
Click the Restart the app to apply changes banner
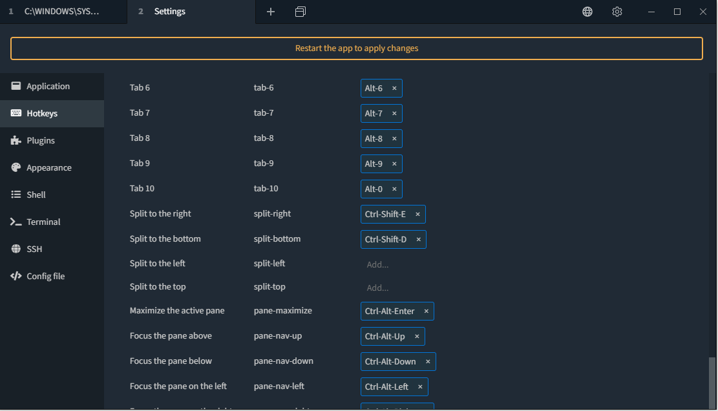point(357,48)
